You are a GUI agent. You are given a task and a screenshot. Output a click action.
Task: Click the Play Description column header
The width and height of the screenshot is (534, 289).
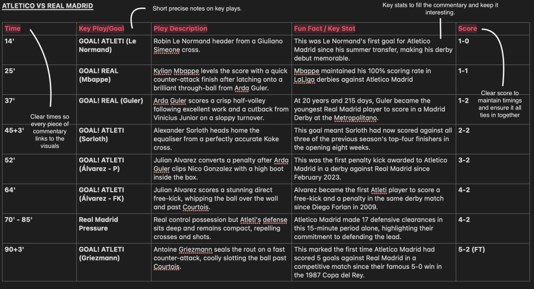tap(180, 28)
